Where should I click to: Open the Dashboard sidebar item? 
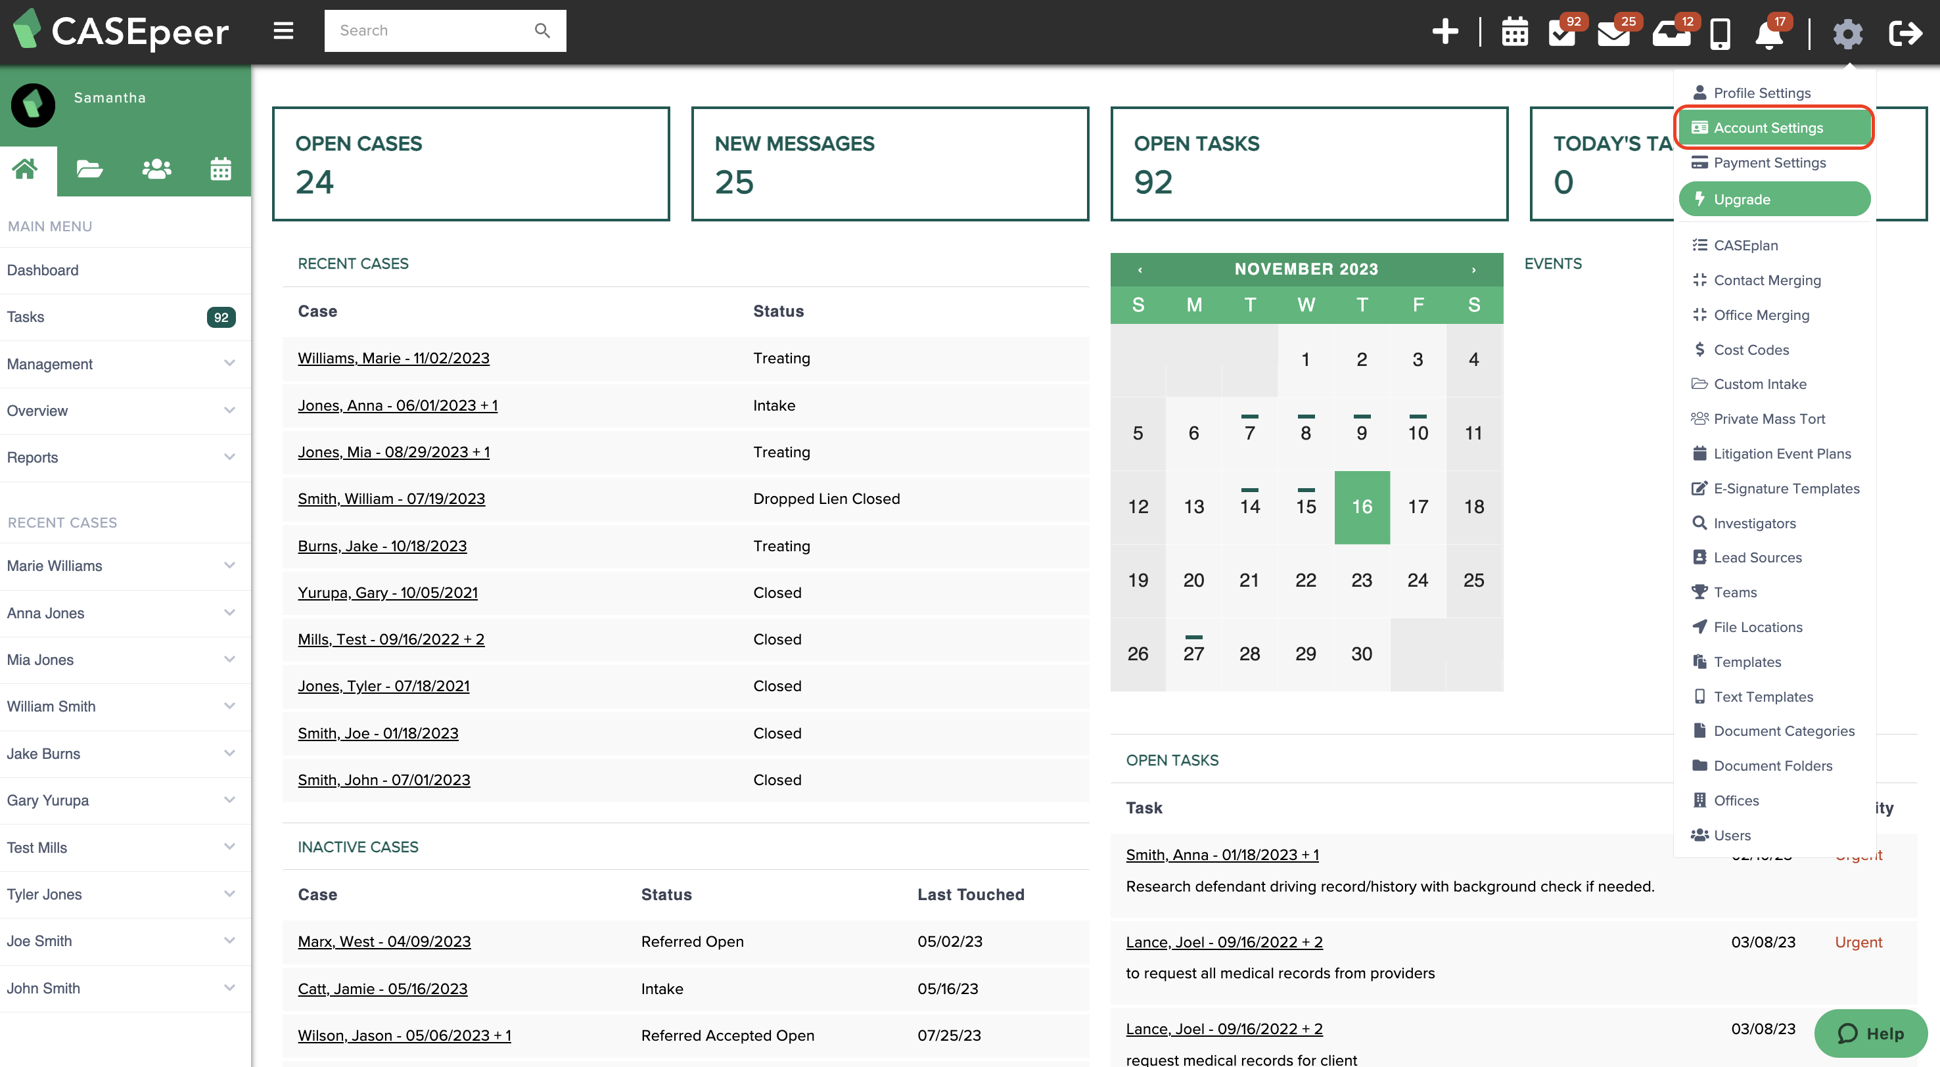point(125,270)
